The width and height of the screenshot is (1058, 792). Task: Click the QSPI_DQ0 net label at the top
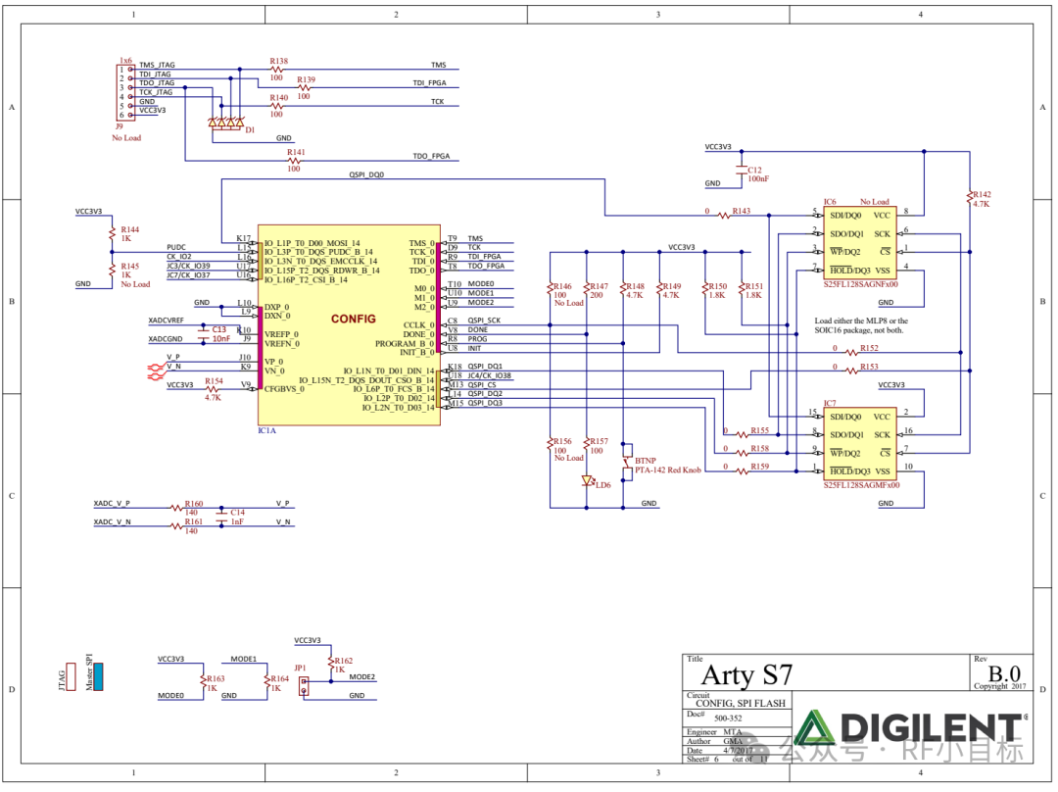tap(366, 174)
